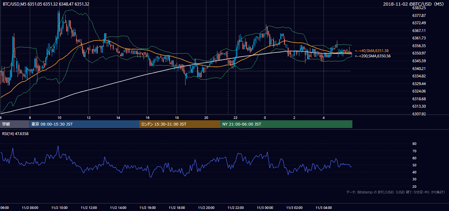This screenshot has height=211, width=449.
Task: Click hour tick 8 under the price chart
Action: tap(30, 118)
